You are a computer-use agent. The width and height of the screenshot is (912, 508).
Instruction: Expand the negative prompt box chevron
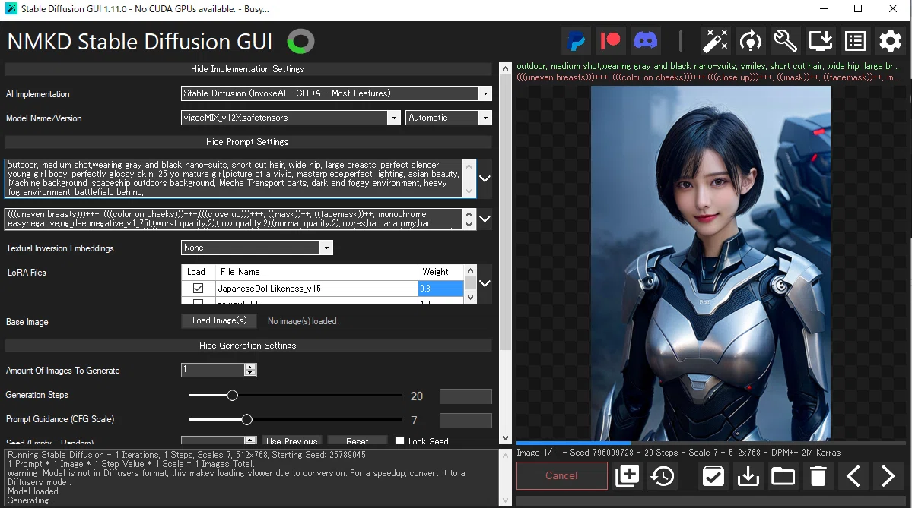485,219
